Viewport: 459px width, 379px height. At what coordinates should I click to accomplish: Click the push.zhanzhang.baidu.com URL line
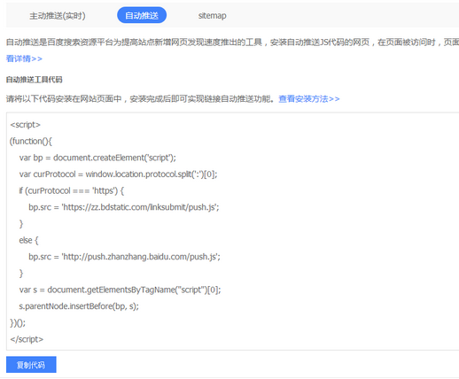click(124, 257)
